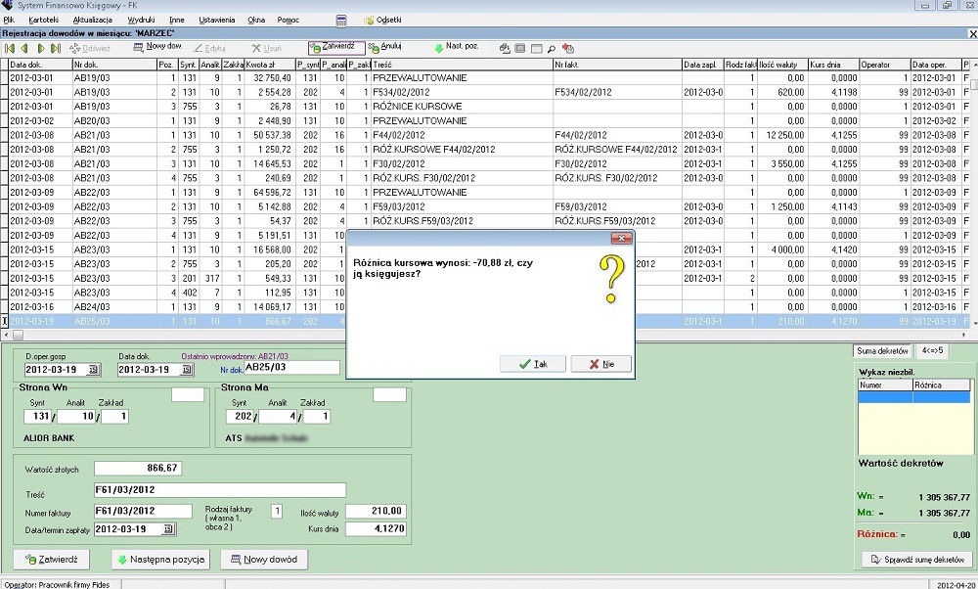The height and width of the screenshot is (589, 978).
Task: Click Zatwierdź button at bottom form
Action: click(51, 559)
